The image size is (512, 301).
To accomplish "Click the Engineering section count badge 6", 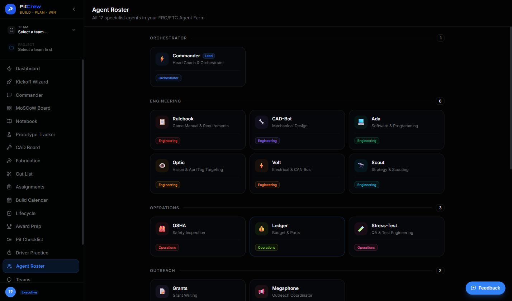I will [440, 101].
